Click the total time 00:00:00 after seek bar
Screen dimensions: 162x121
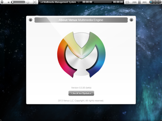point(118,2)
